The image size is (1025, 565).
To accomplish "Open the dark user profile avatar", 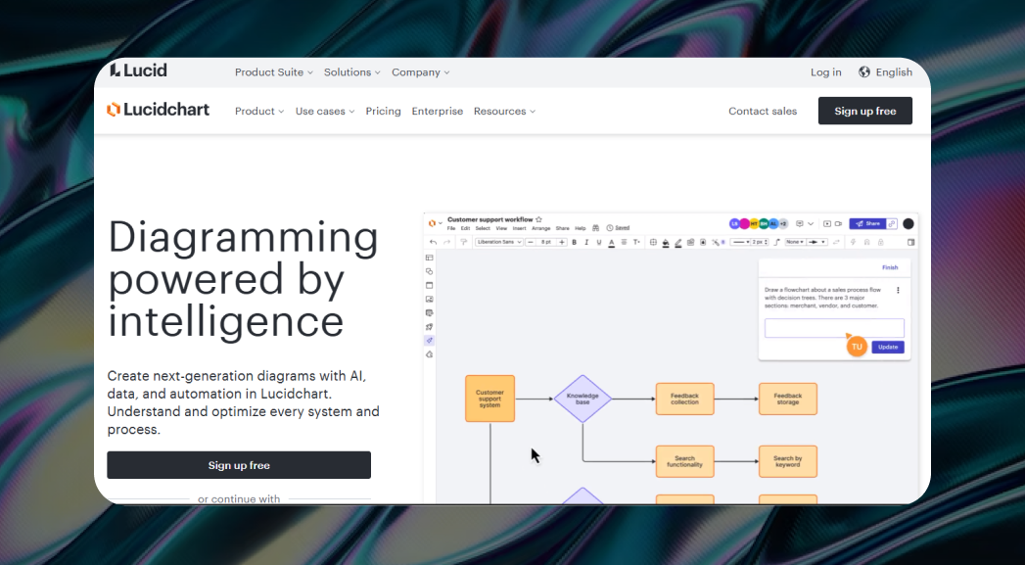I will (x=908, y=223).
